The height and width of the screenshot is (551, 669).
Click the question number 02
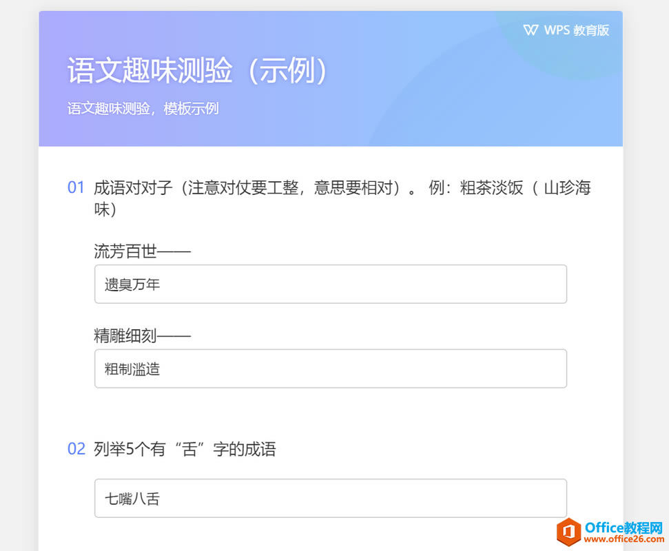pos(76,450)
